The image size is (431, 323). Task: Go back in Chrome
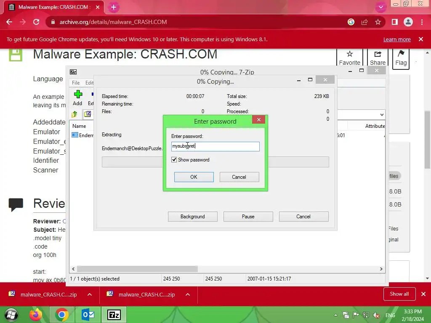(9, 22)
